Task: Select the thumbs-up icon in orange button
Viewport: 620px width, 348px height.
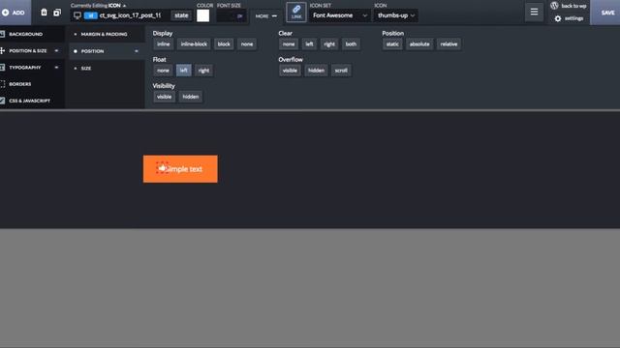Action: coord(162,168)
